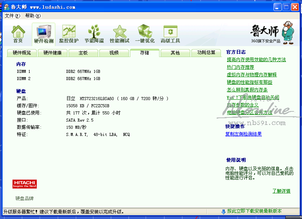Minimize the 鲁大师 window

click(x=277, y=7)
